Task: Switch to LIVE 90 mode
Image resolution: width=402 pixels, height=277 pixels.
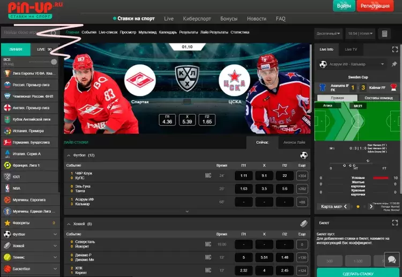Action: pyautogui.click(x=44, y=49)
